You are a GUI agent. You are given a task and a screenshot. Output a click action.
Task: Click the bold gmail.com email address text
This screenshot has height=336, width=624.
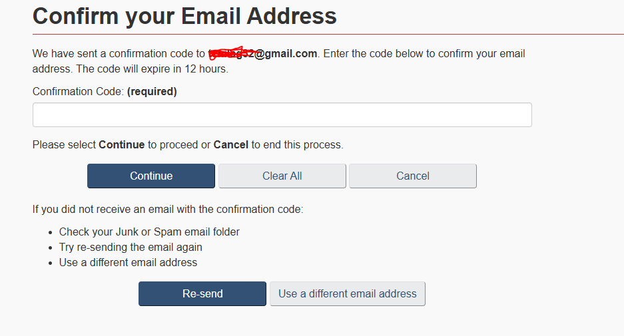pos(285,53)
